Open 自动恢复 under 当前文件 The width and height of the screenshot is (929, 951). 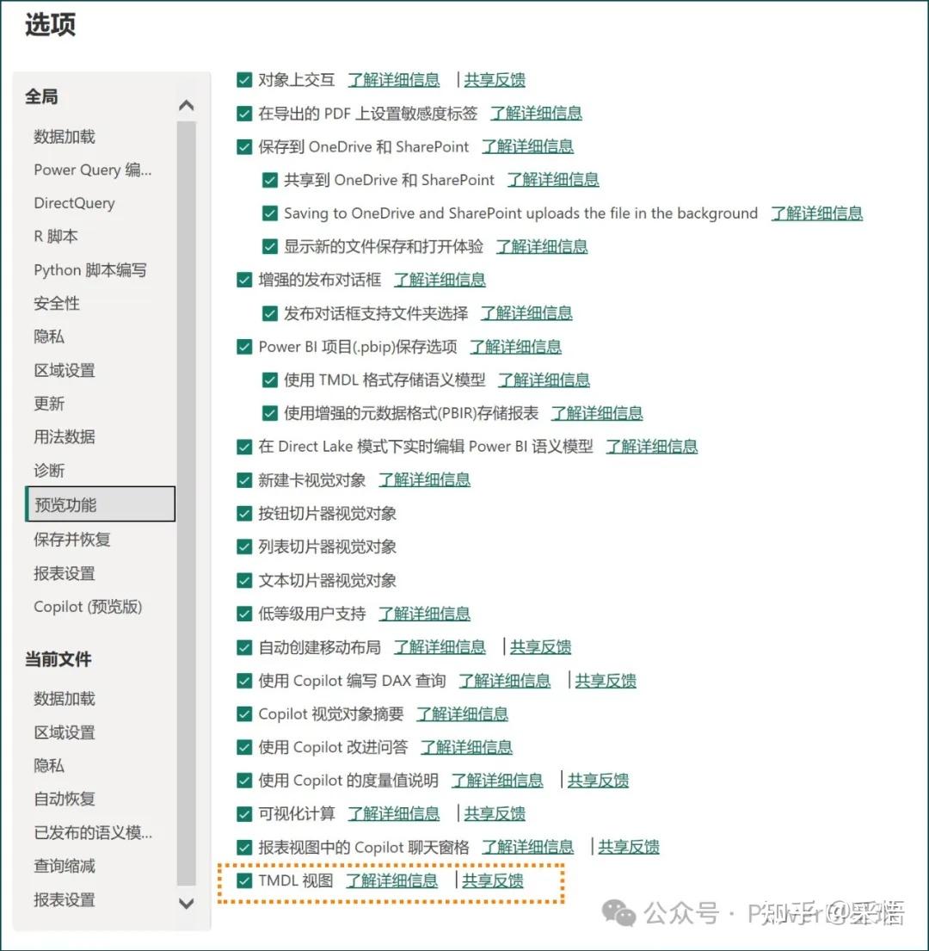65,799
